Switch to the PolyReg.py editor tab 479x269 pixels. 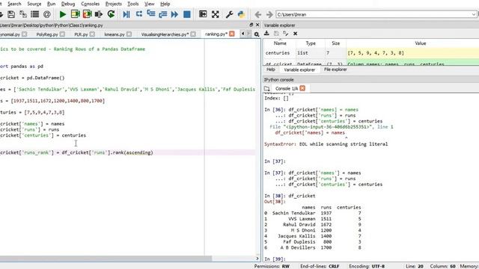tap(46, 34)
